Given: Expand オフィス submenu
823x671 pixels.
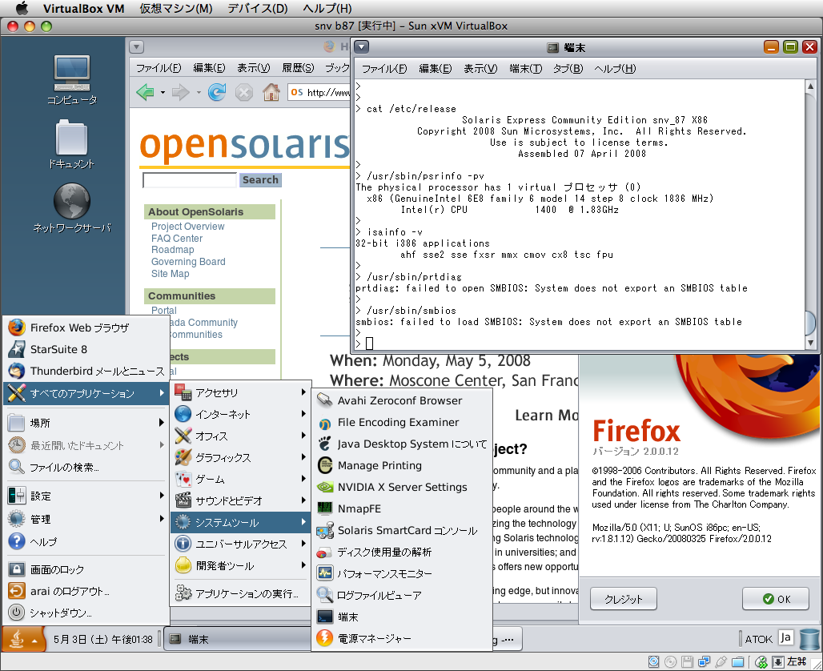Looking at the screenshot, I should coord(241,436).
